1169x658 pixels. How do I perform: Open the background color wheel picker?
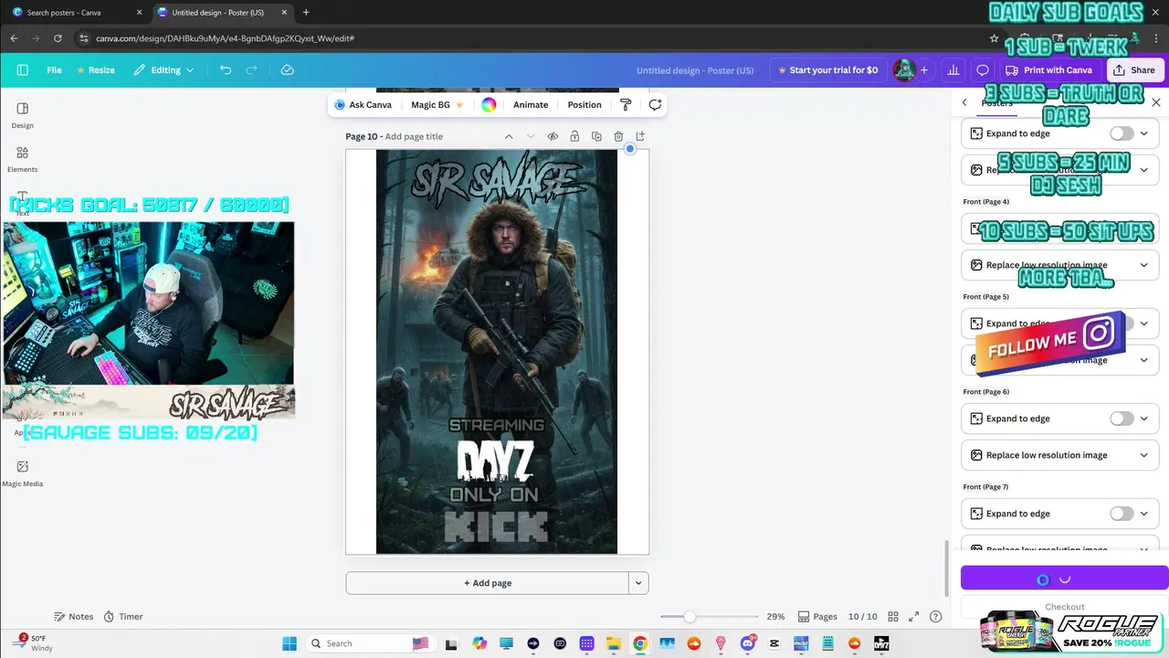[489, 105]
